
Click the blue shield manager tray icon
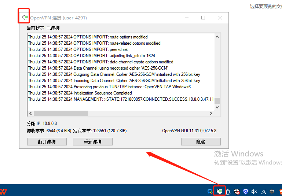(246, 191)
